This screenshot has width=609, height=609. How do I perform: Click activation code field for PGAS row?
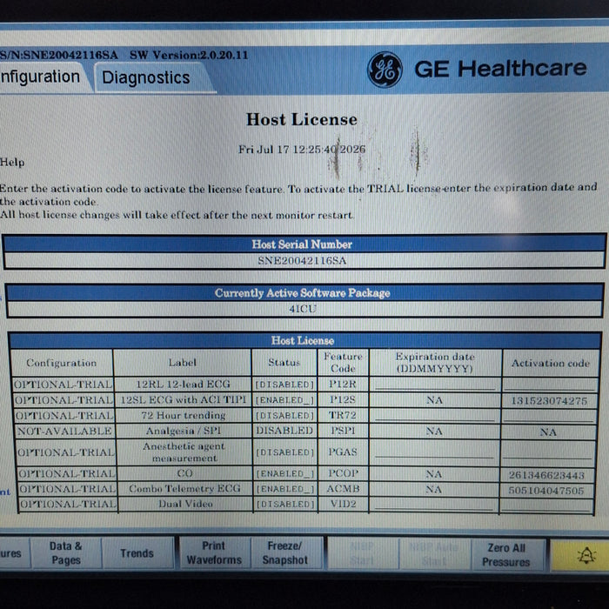pos(547,452)
